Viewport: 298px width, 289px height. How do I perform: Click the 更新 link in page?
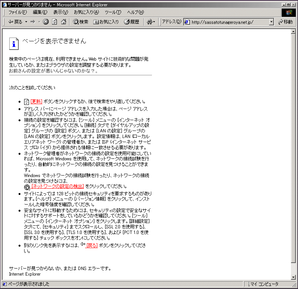pyautogui.click(x=36, y=102)
